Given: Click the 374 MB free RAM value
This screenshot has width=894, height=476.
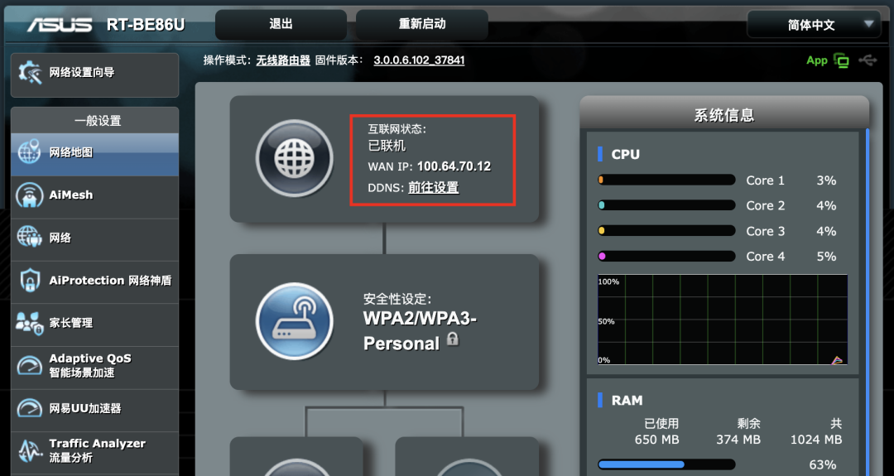Looking at the screenshot, I should click(x=738, y=440).
